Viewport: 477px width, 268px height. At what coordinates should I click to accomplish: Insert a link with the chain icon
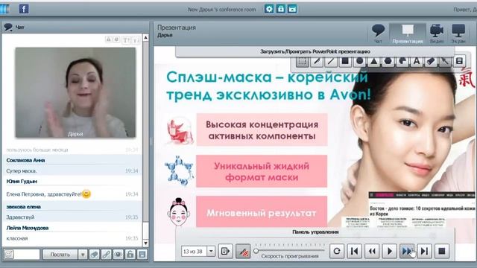[x=106, y=255]
